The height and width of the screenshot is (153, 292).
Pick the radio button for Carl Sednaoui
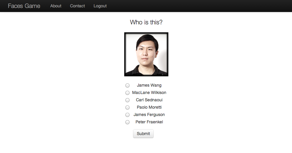pyautogui.click(x=127, y=100)
